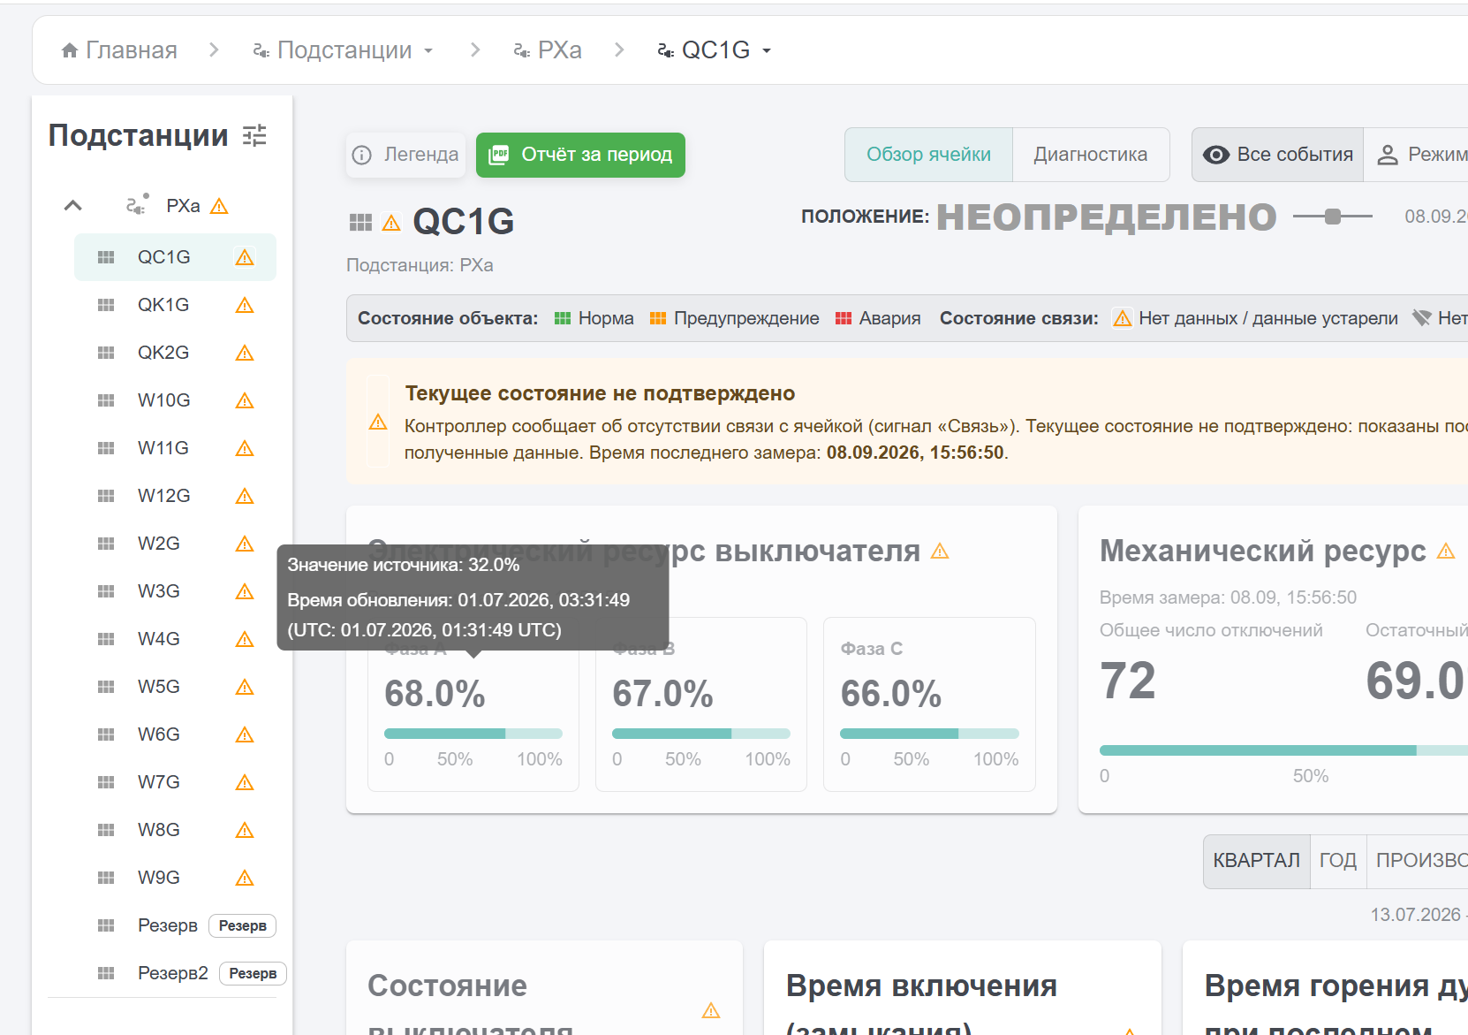This screenshot has height=1035, width=1468.
Task: Click the warning icon next to ресурс выключателя
Action: (940, 552)
